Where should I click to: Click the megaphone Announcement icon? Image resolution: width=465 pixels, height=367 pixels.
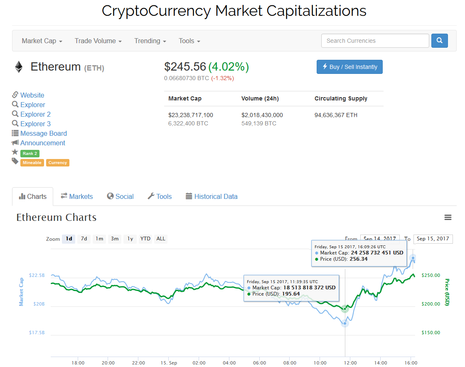[x=15, y=143]
